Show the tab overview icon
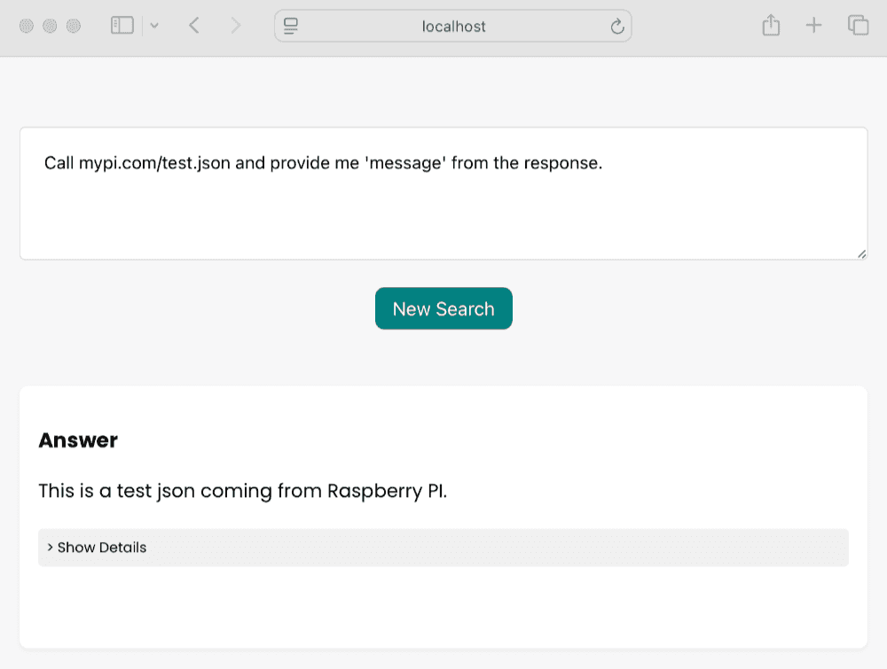 [858, 26]
